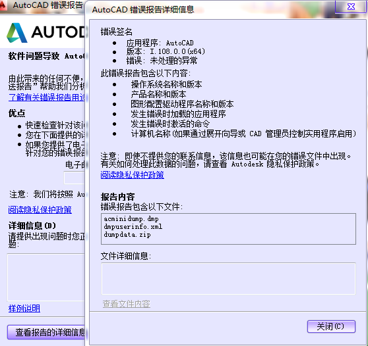Open 阅读隐私保护政策 link in the background error report window
This screenshot has height=346, width=368.
[x=40, y=210]
